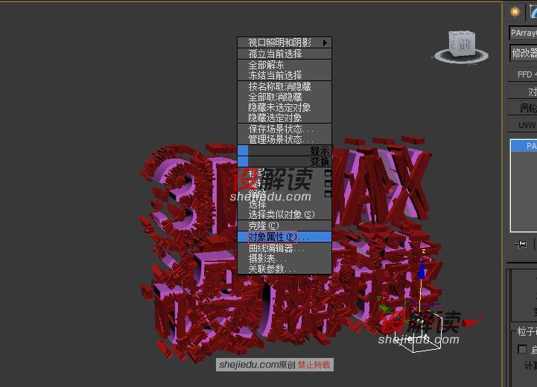Click the UVW modifier button

[x=523, y=125]
